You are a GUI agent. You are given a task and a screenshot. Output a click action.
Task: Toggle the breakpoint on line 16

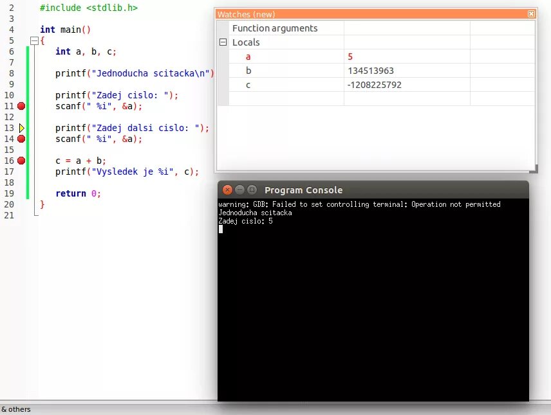coord(20,161)
